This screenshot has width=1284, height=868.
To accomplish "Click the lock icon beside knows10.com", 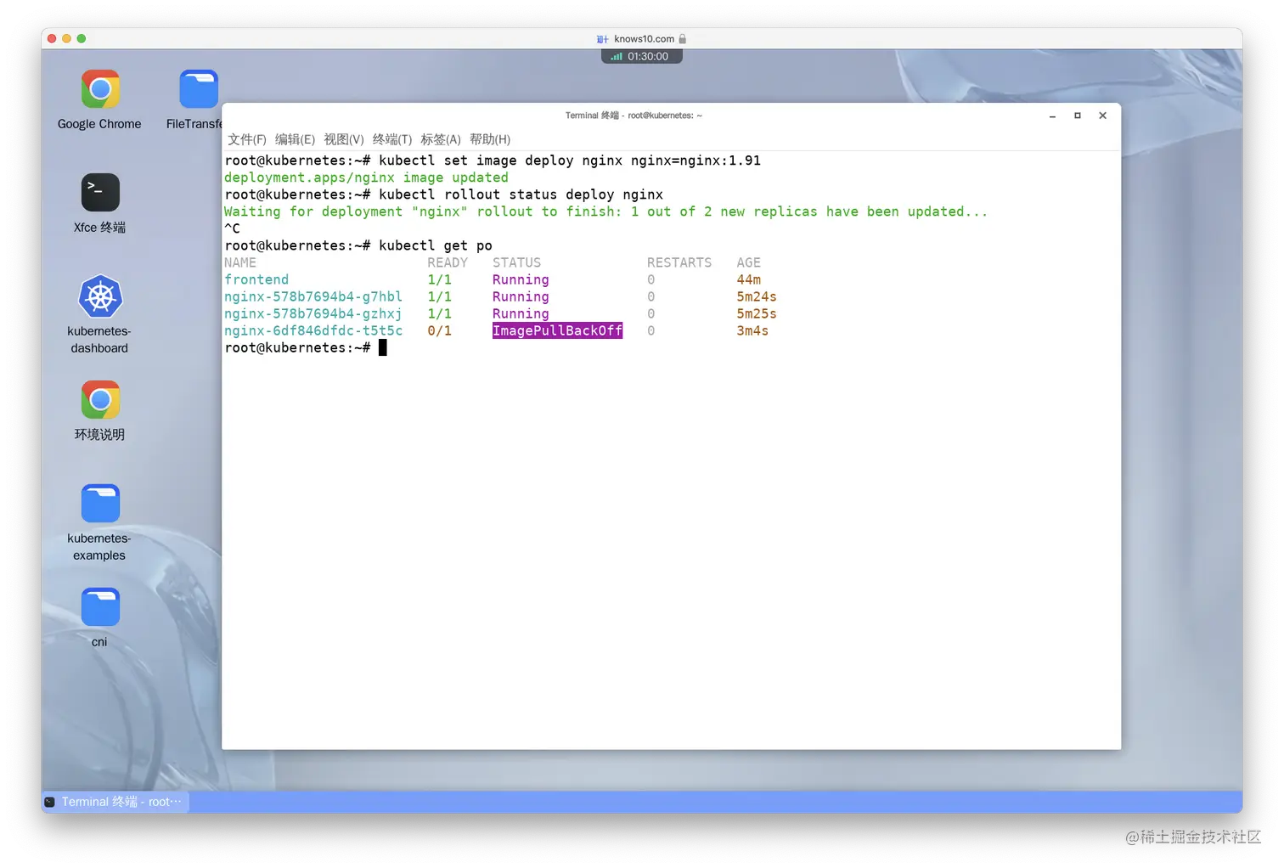I will click(682, 39).
